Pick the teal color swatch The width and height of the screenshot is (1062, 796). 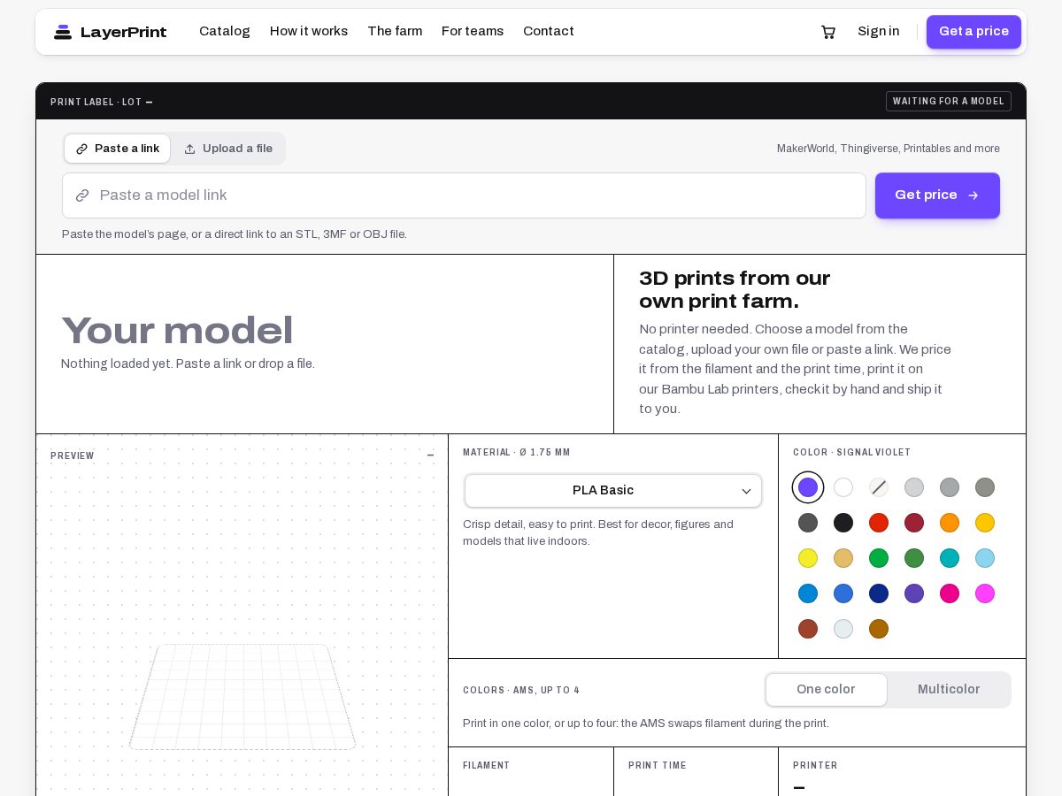950,558
